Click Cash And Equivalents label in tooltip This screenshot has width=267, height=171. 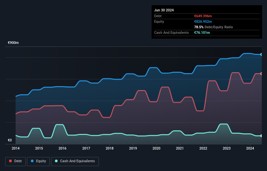click(171, 33)
